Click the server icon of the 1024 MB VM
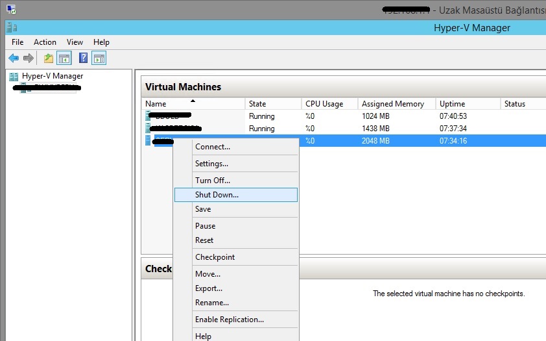This screenshot has width=546, height=341. 148,116
